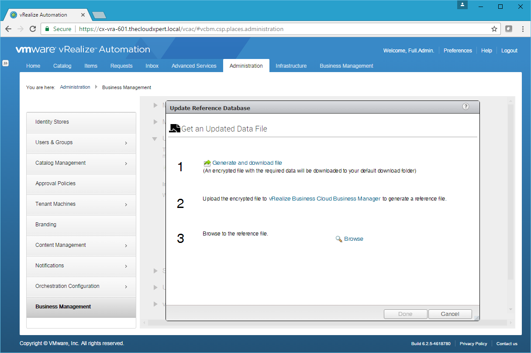The width and height of the screenshot is (531, 353).
Task: Click the browser extension icon
Action: [x=508, y=29]
